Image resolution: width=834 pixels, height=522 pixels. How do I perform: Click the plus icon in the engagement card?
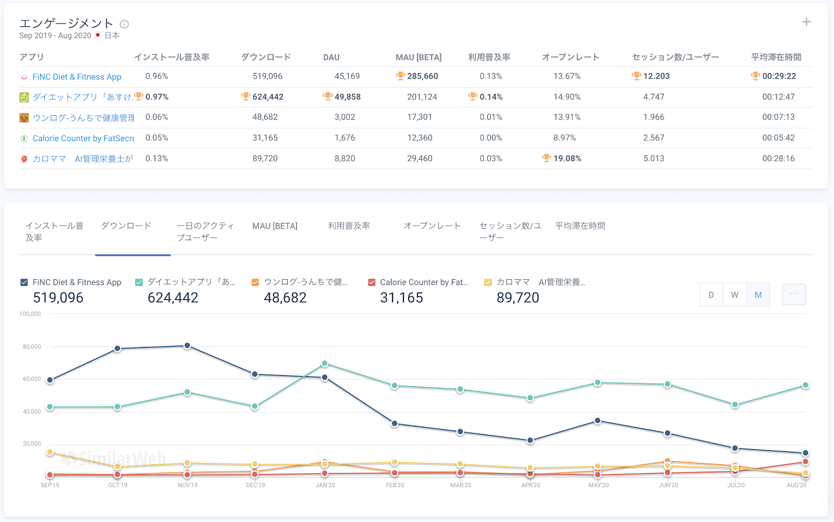pyautogui.click(x=806, y=22)
